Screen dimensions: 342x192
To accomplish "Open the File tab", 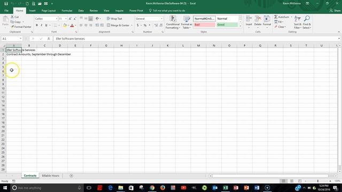I will (x=6, y=11).
